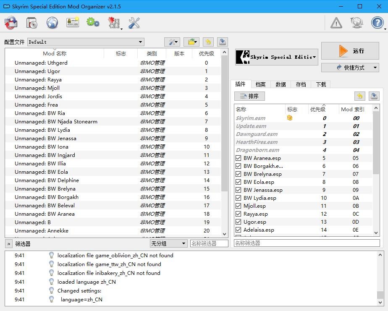388x311 pixels.
Task: Disable the Adelaisa.esp plugin checkbox
Action: pos(239,230)
